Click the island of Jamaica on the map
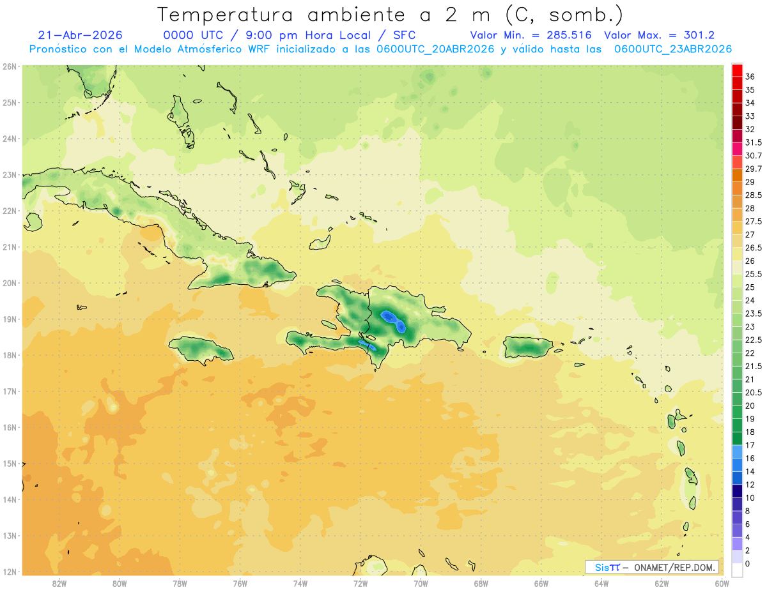The height and width of the screenshot is (592, 767). [200, 349]
